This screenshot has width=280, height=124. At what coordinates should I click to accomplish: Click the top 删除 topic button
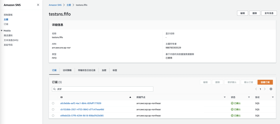(x=255, y=13)
